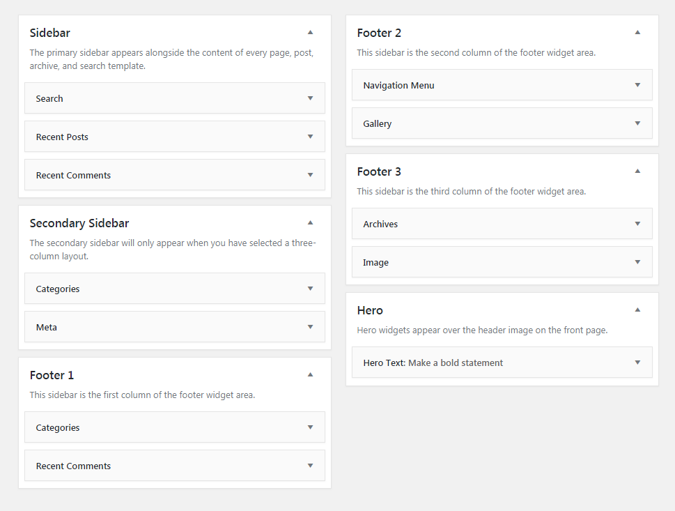
Task: Expand the Gallery widget arrow
Action: click(x=637, y=123)
